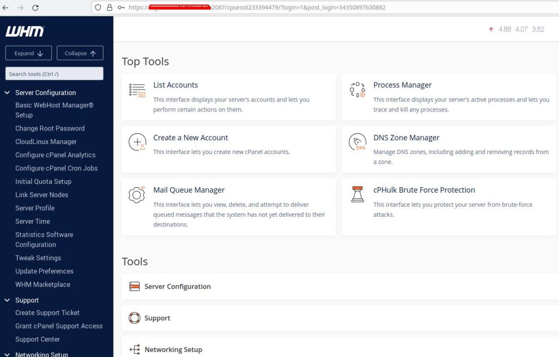Click the Process Manager icon
Screen dimensions: 559x357
click(x=358, y=90)
